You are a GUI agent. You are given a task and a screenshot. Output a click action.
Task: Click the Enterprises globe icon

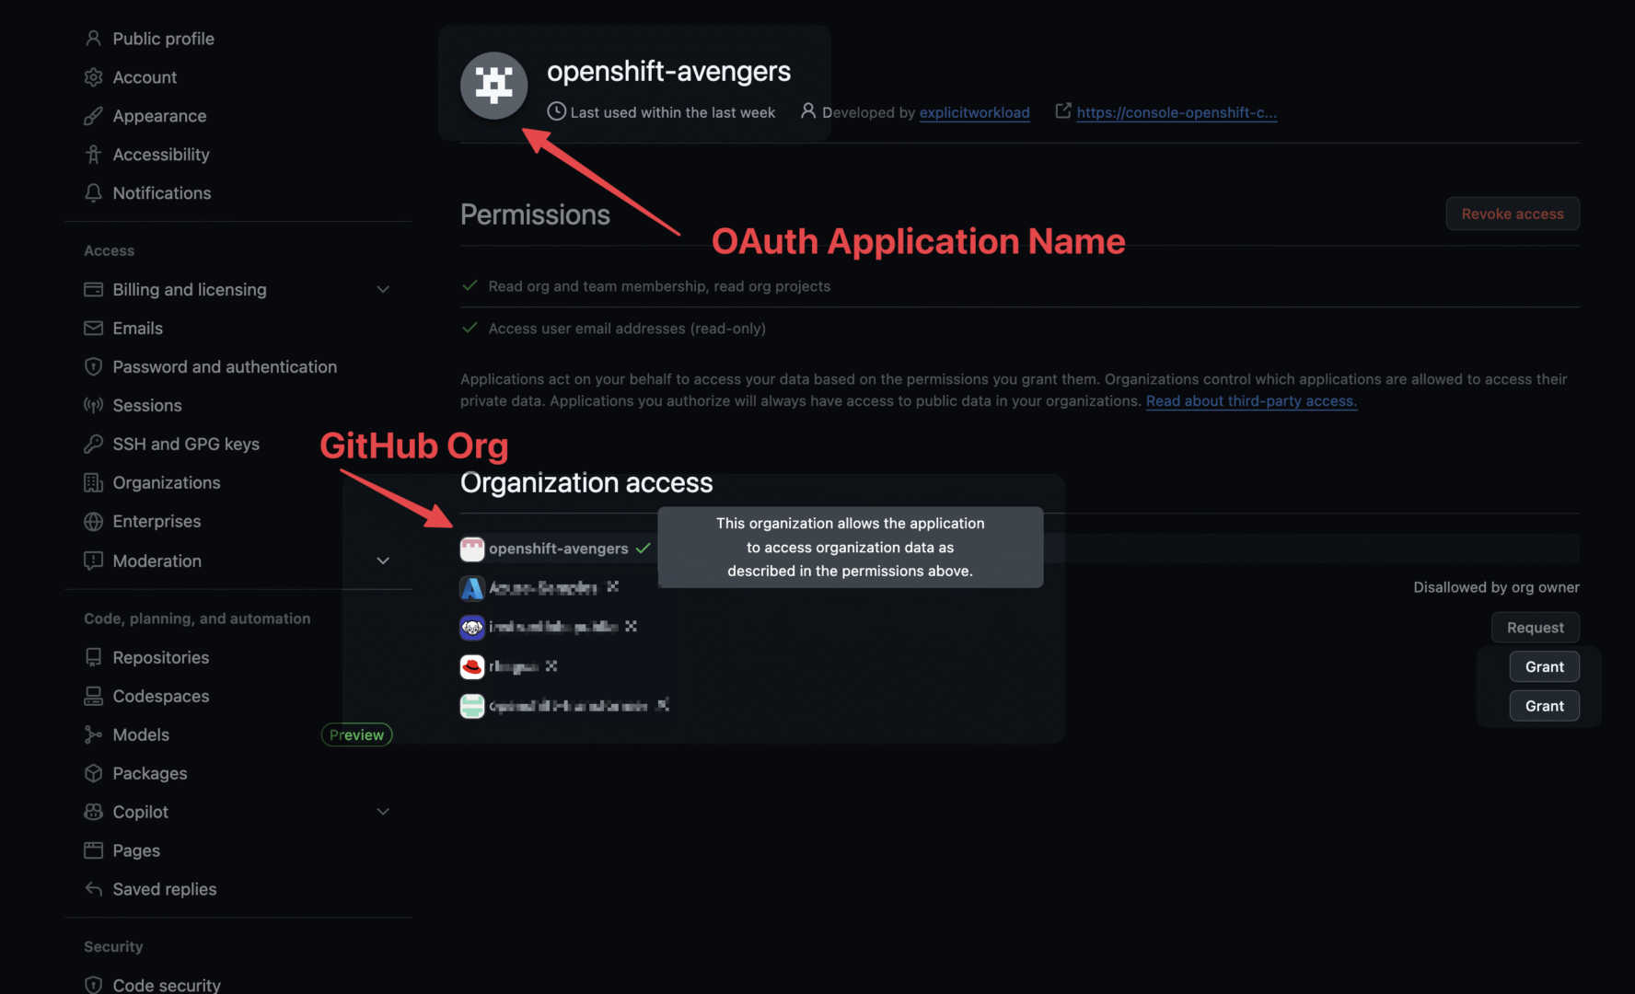tap(93, 522)
